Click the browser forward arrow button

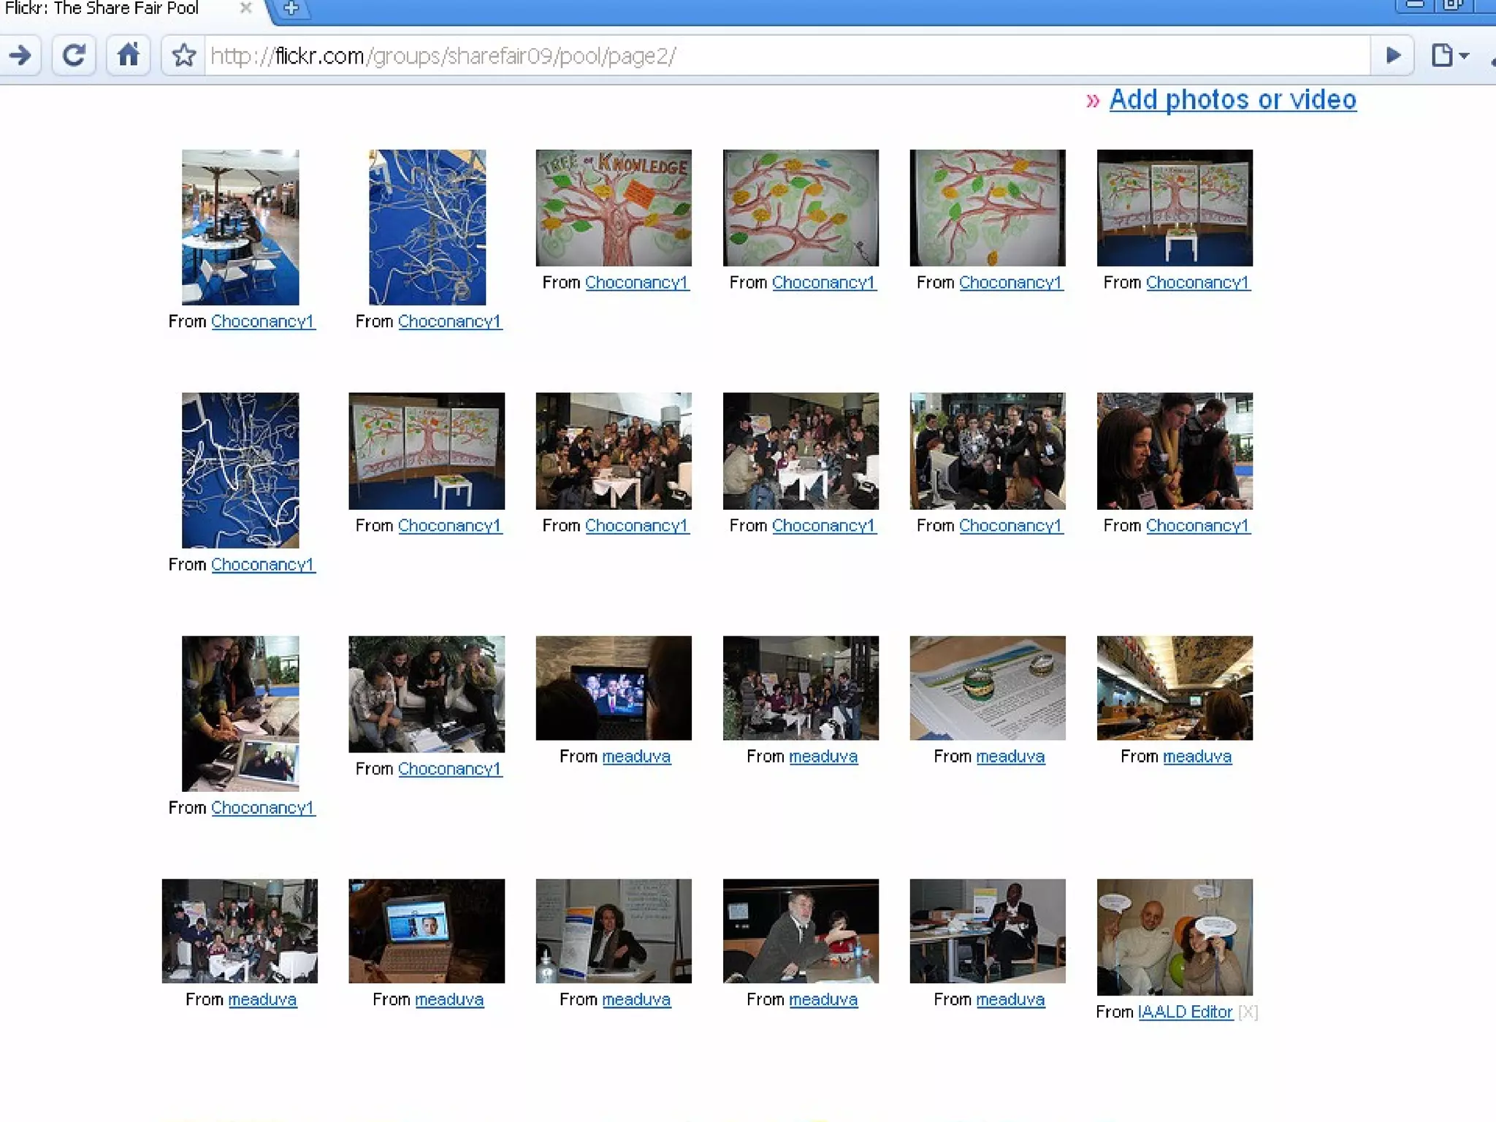20,56
